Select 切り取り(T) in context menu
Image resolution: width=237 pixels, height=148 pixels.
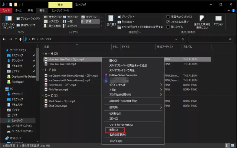(x=115, y=114)
